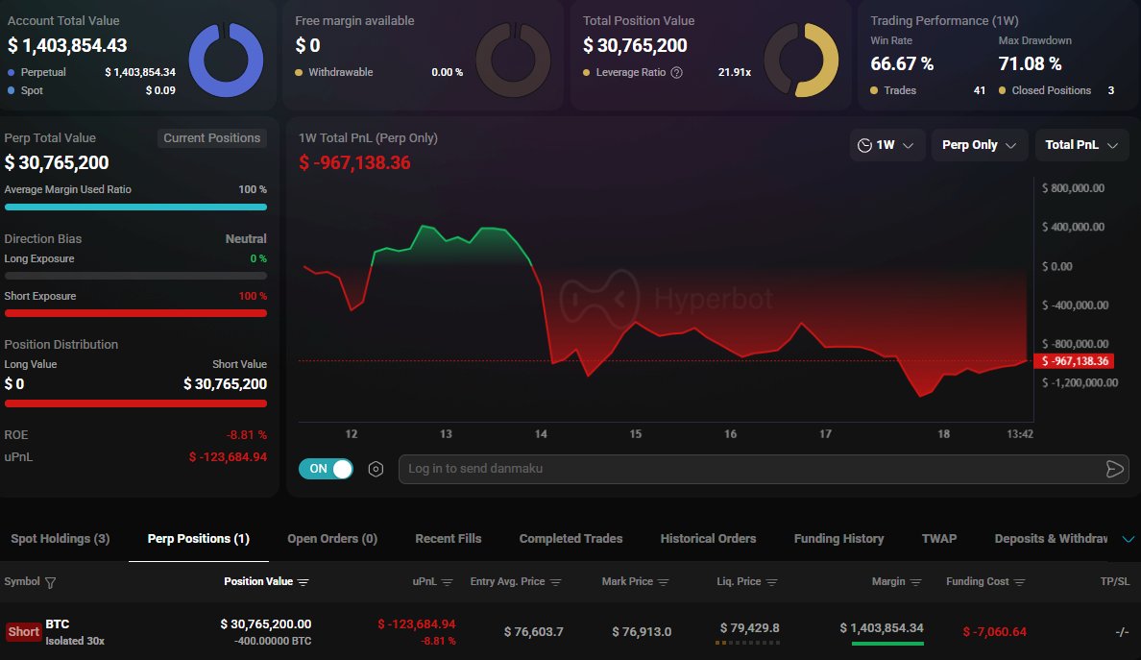Image resolution: width=1141 pixels, height=660 pixels.
Task: Open the 1W timeframe dropdown
Action: click(x=886, y=144)
